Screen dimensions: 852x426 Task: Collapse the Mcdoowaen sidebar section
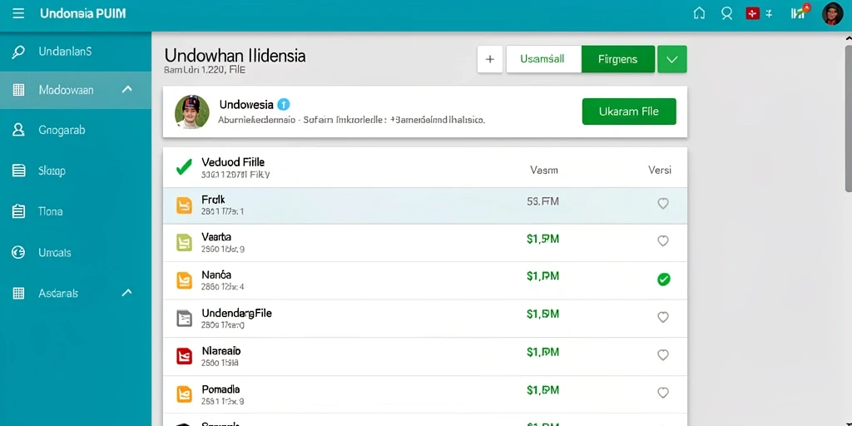tap(126, 89)
